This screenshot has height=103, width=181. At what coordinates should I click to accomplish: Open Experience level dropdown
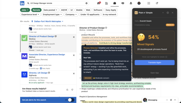tap(30, 15)
